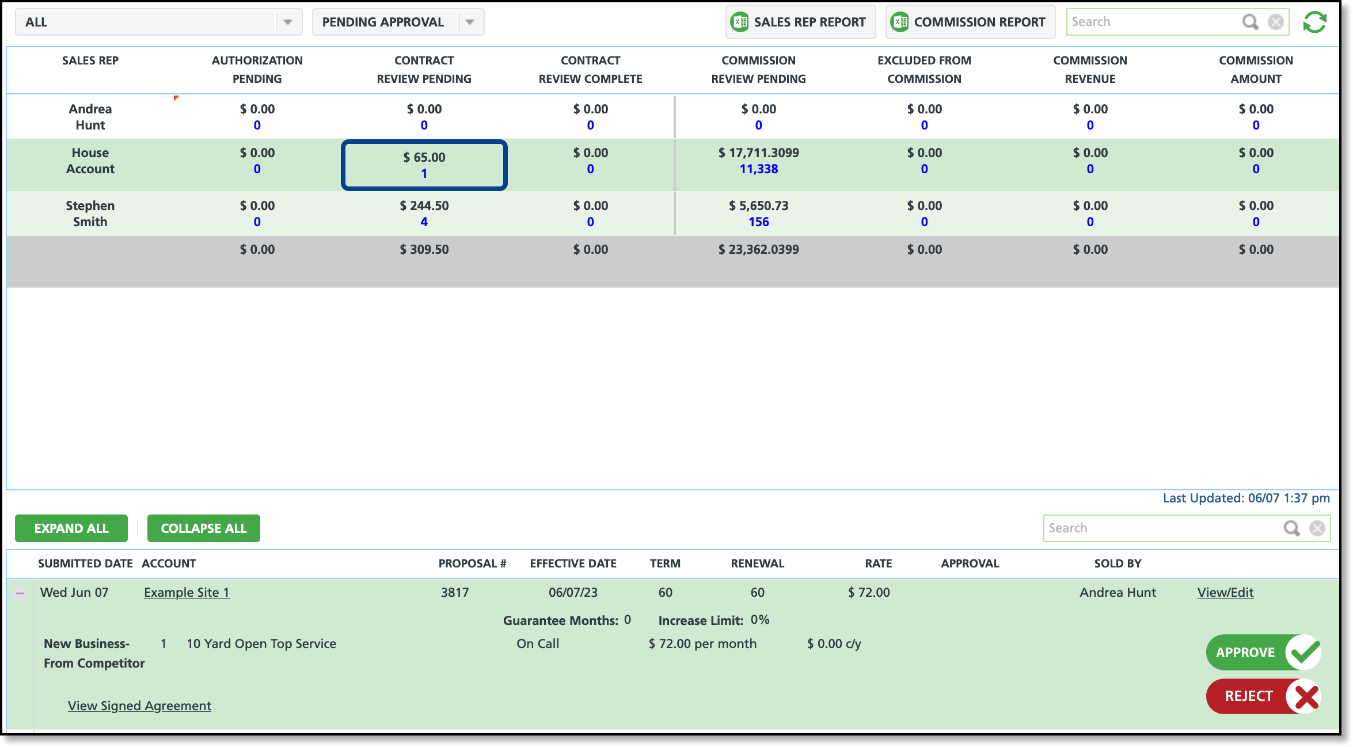Open the ALL sales rep dropdown
This screenshot has height=747, width=1353.
tap(287, 22)
